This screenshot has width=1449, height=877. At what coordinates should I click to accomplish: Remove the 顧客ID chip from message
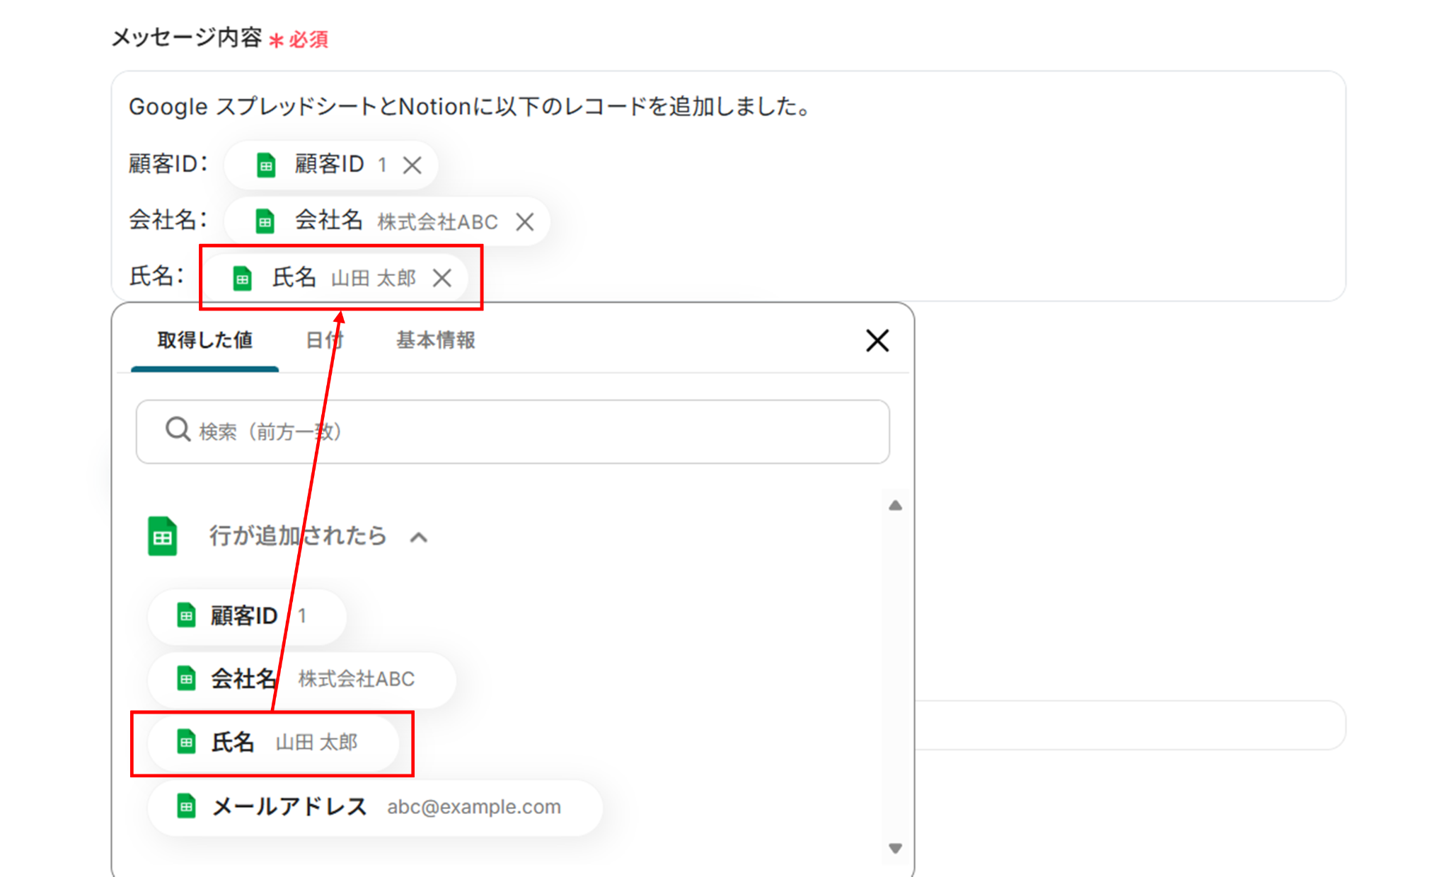coord(412,165)
